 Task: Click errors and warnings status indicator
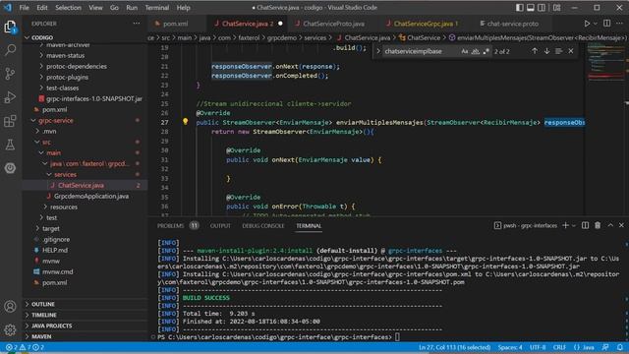[x=25, y=347]
